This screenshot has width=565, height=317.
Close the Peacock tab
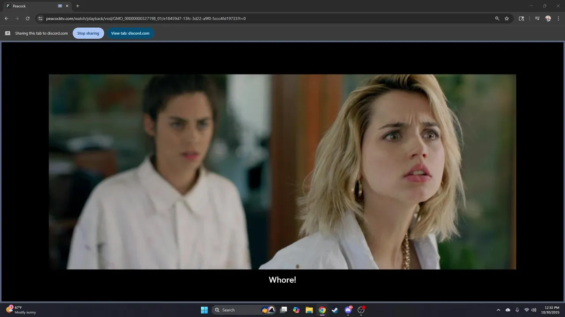pyautogui.click(x=67, y=6)
